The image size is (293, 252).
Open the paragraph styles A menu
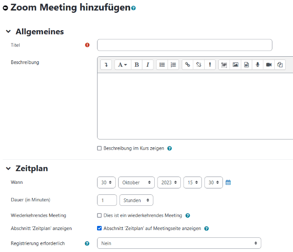coord(123,65)
